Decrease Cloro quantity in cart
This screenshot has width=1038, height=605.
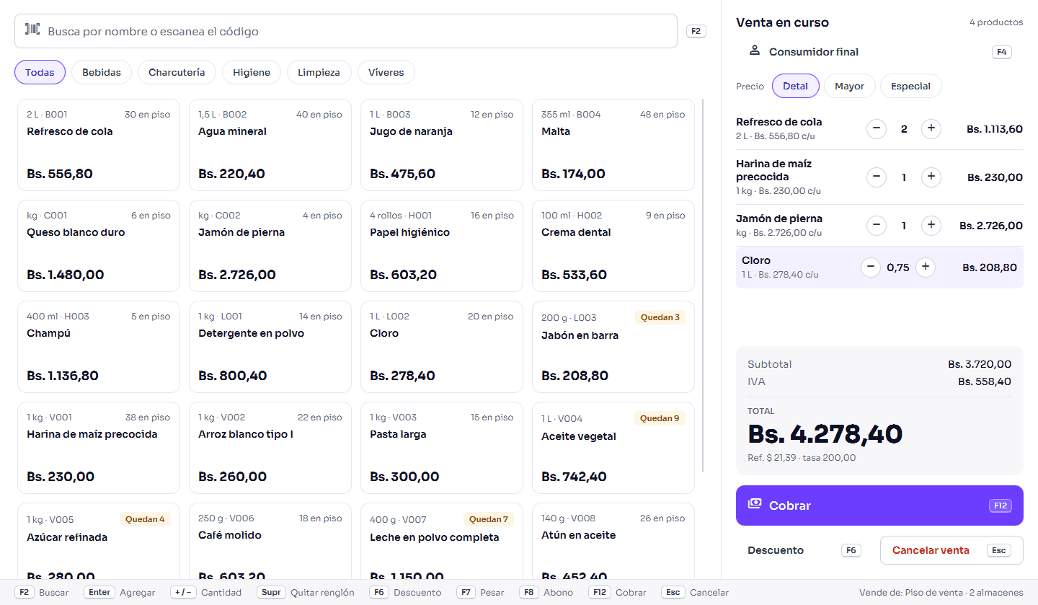[x=871, y=268]
